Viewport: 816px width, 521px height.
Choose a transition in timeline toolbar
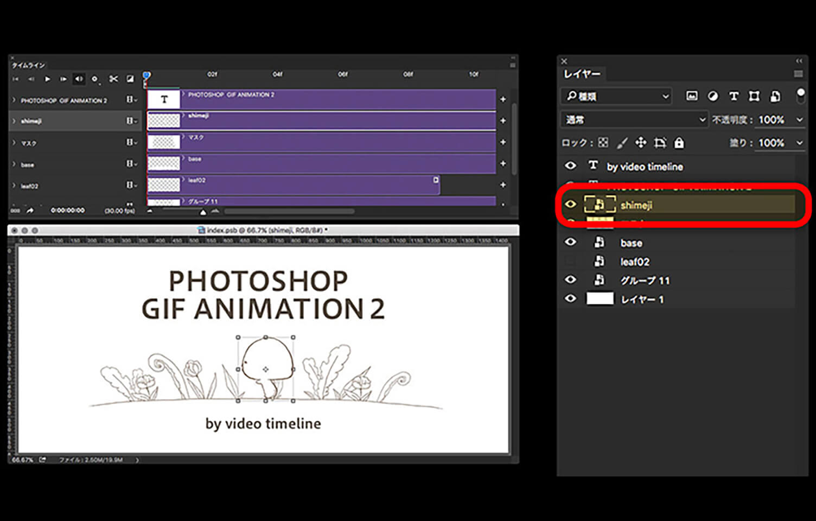(130, 79)
